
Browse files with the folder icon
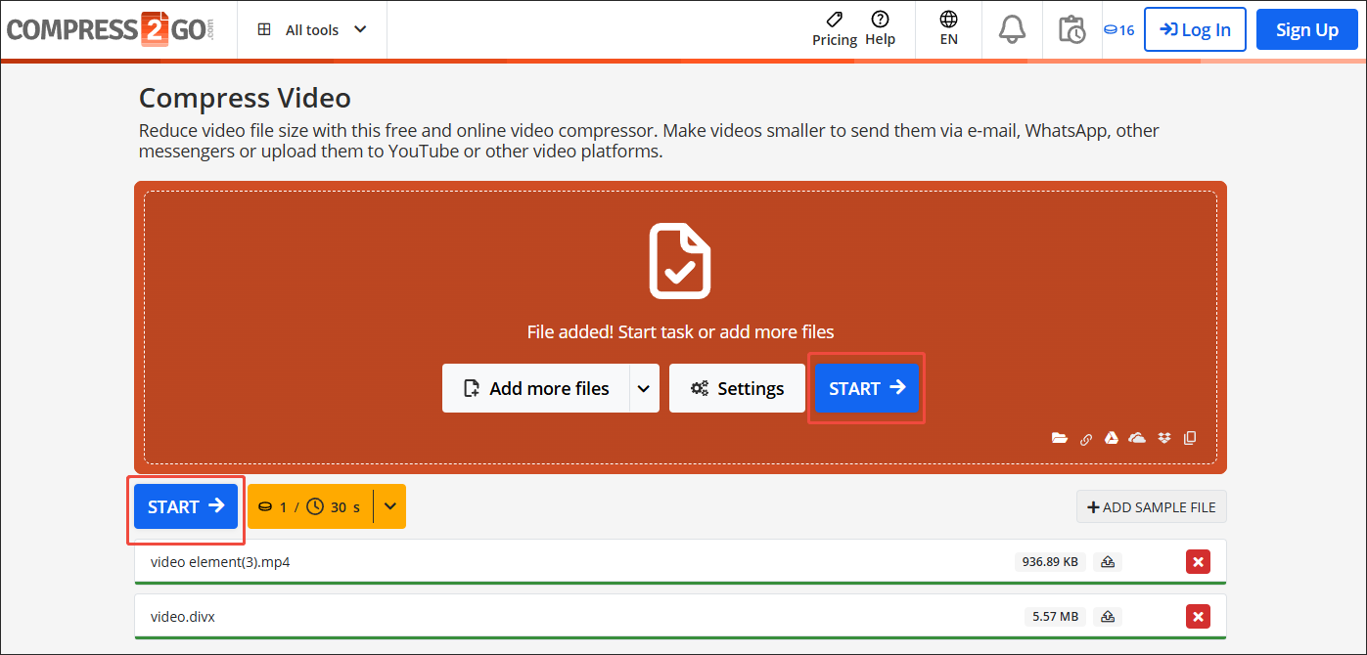pos(1060,438)
